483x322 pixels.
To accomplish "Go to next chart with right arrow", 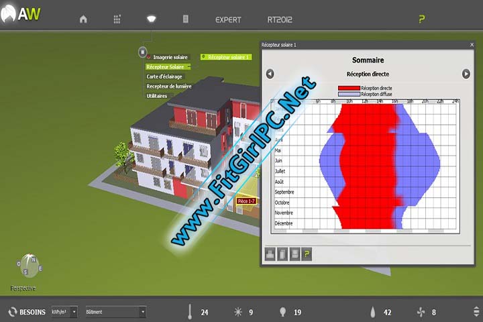I will 466,74.
